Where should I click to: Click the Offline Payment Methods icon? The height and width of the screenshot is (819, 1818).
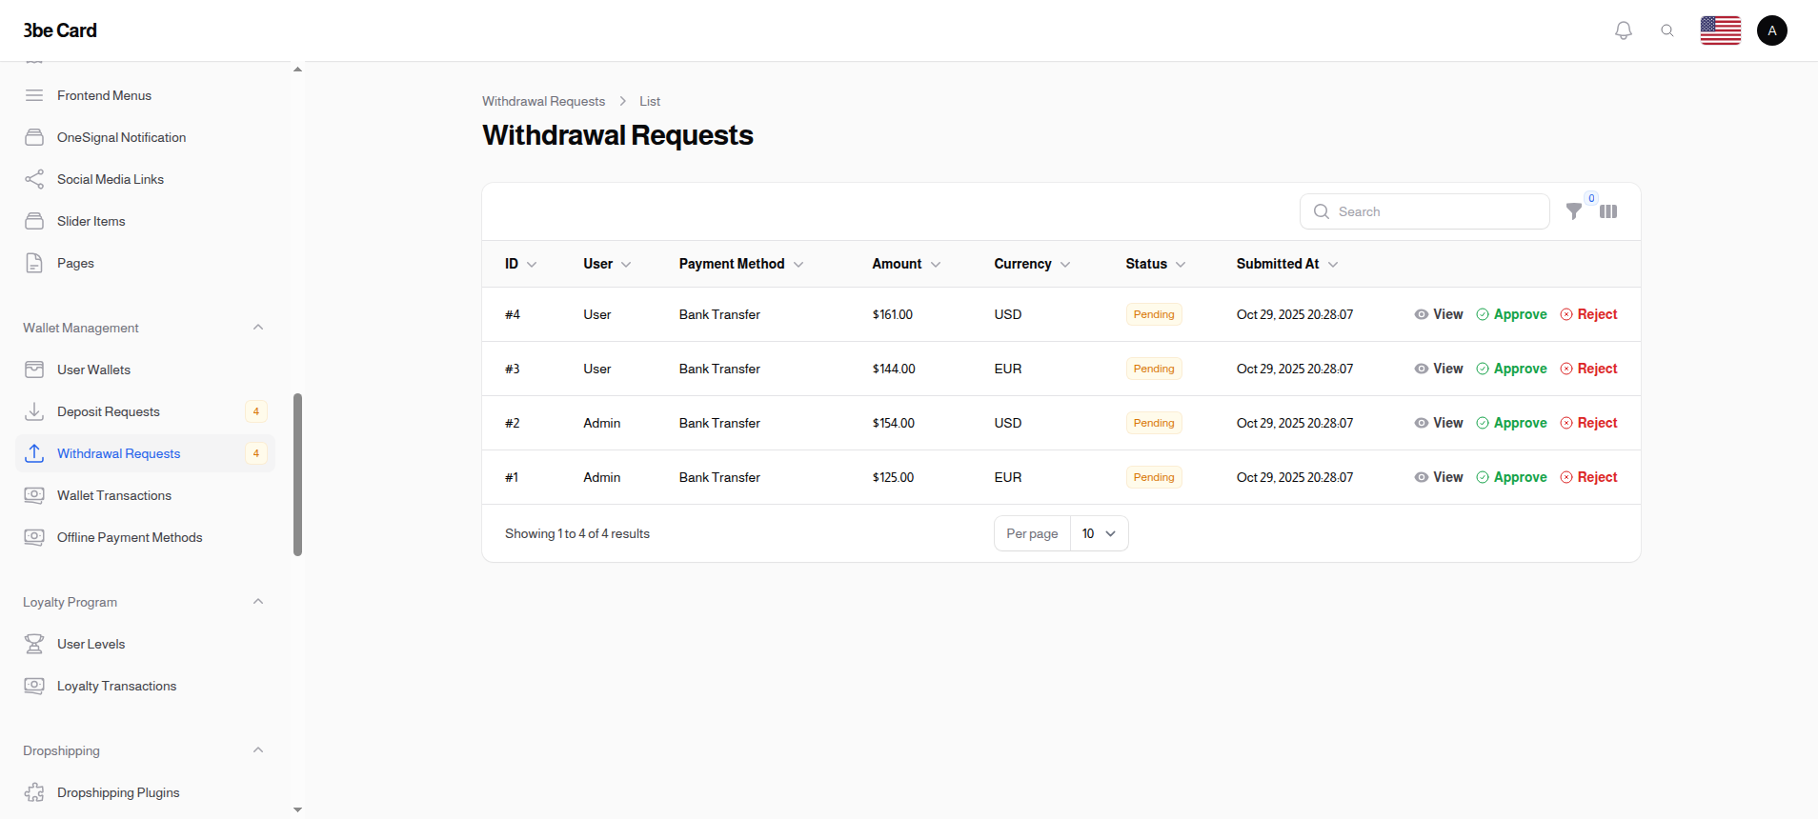pyautogui.click(x=34, y=537)
